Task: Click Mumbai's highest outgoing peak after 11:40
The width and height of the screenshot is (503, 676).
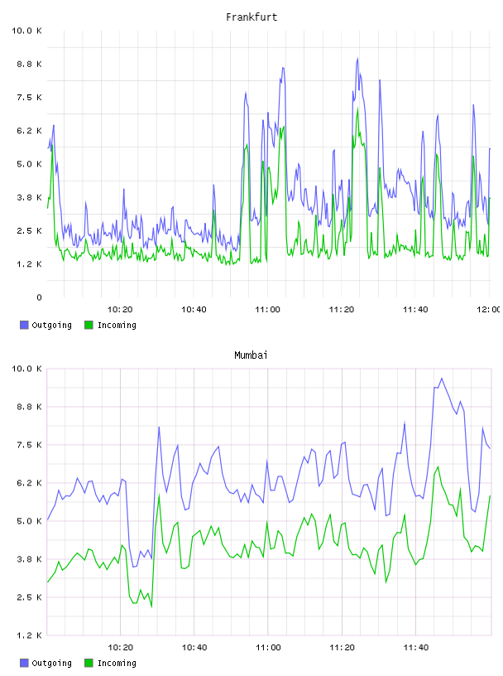Action: pyautogui.click(x=442, y=379)
